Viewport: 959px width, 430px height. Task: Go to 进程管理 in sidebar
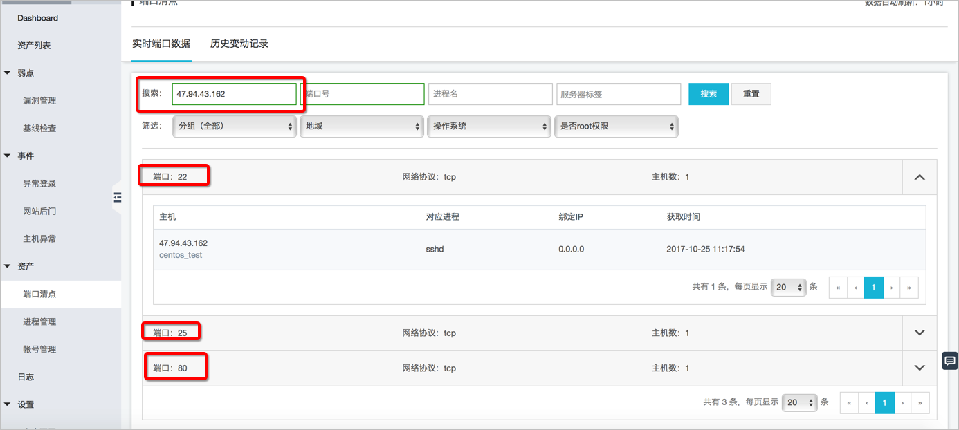39,321
